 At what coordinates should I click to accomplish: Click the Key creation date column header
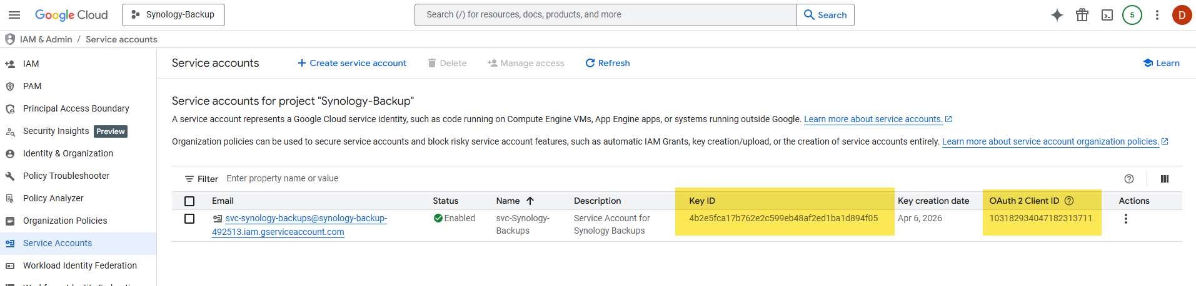coord(933,201)
